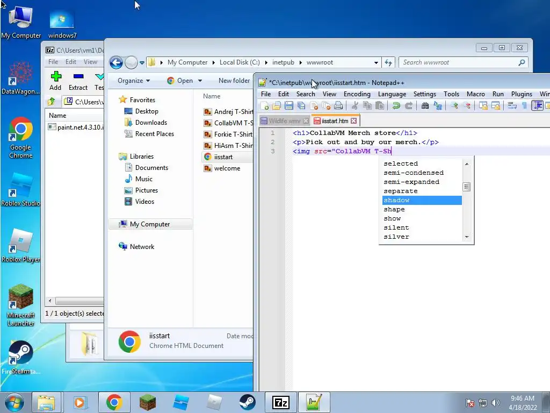Click Copy icon in Notepad++ toolbar
550x413 pixels.
pos(367,105)
